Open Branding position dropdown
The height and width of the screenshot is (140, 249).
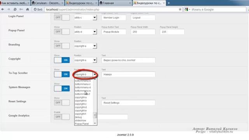(86, 46)
